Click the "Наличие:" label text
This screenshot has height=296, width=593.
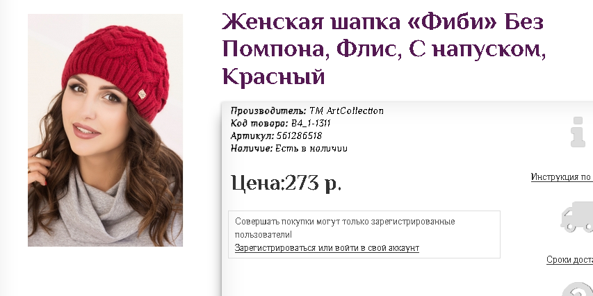pos(252,148)
